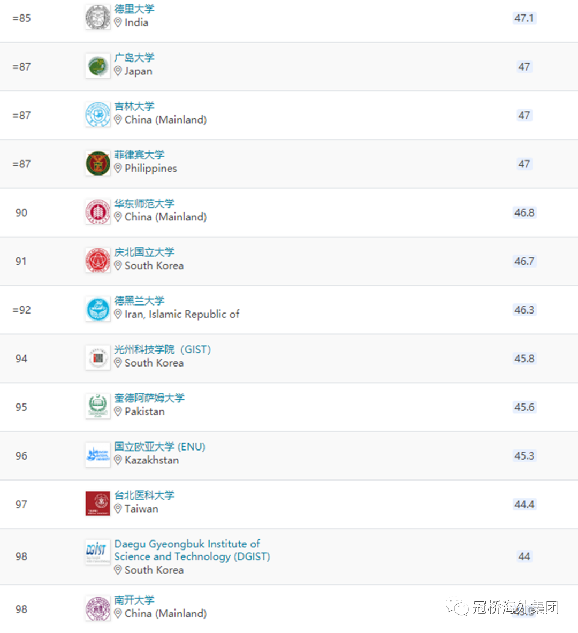Click the Hiroshima University green logo
This screenshot has width=578, height=633.
tap(98, 66)
